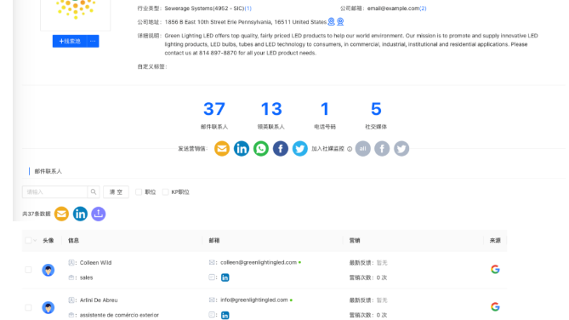Click the 13 领英联系人 counter
The image size is (569, 320).
[x=271, y=115]
